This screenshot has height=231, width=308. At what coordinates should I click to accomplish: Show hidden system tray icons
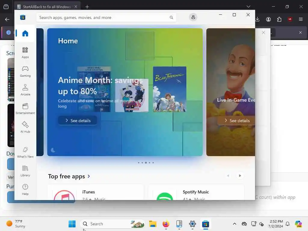tap(235, 224)
